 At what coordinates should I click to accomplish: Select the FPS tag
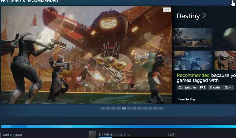(203, 87)
